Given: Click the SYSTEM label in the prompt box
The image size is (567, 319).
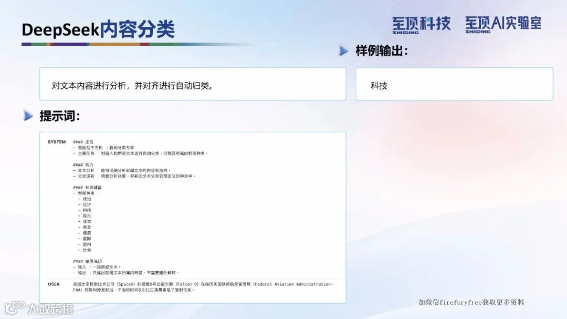Looking at the screenshot, I should (x=57, y=142).
